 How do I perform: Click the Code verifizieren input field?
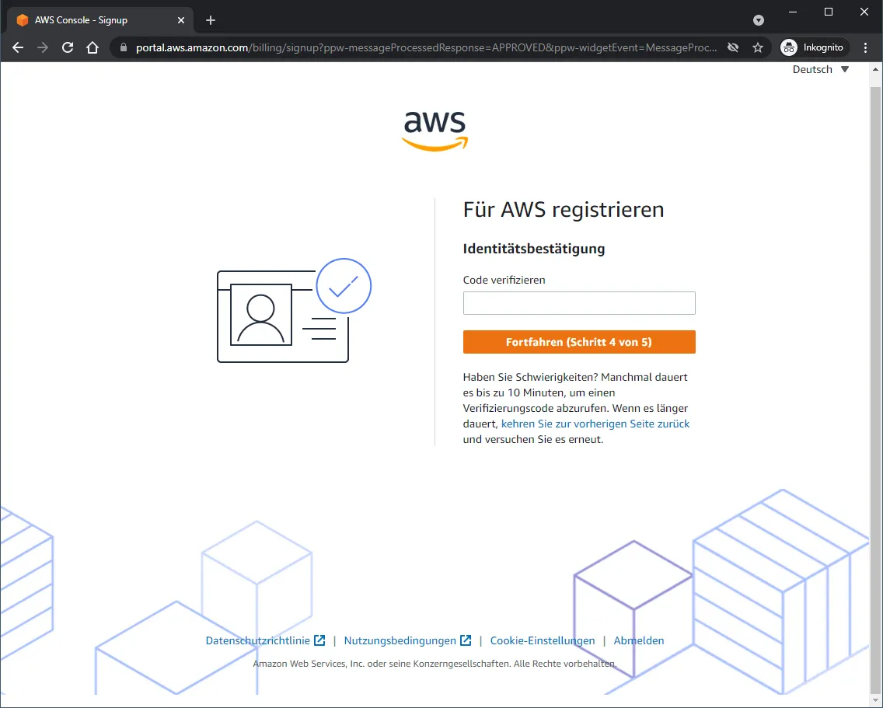click(x=579, y=303)
